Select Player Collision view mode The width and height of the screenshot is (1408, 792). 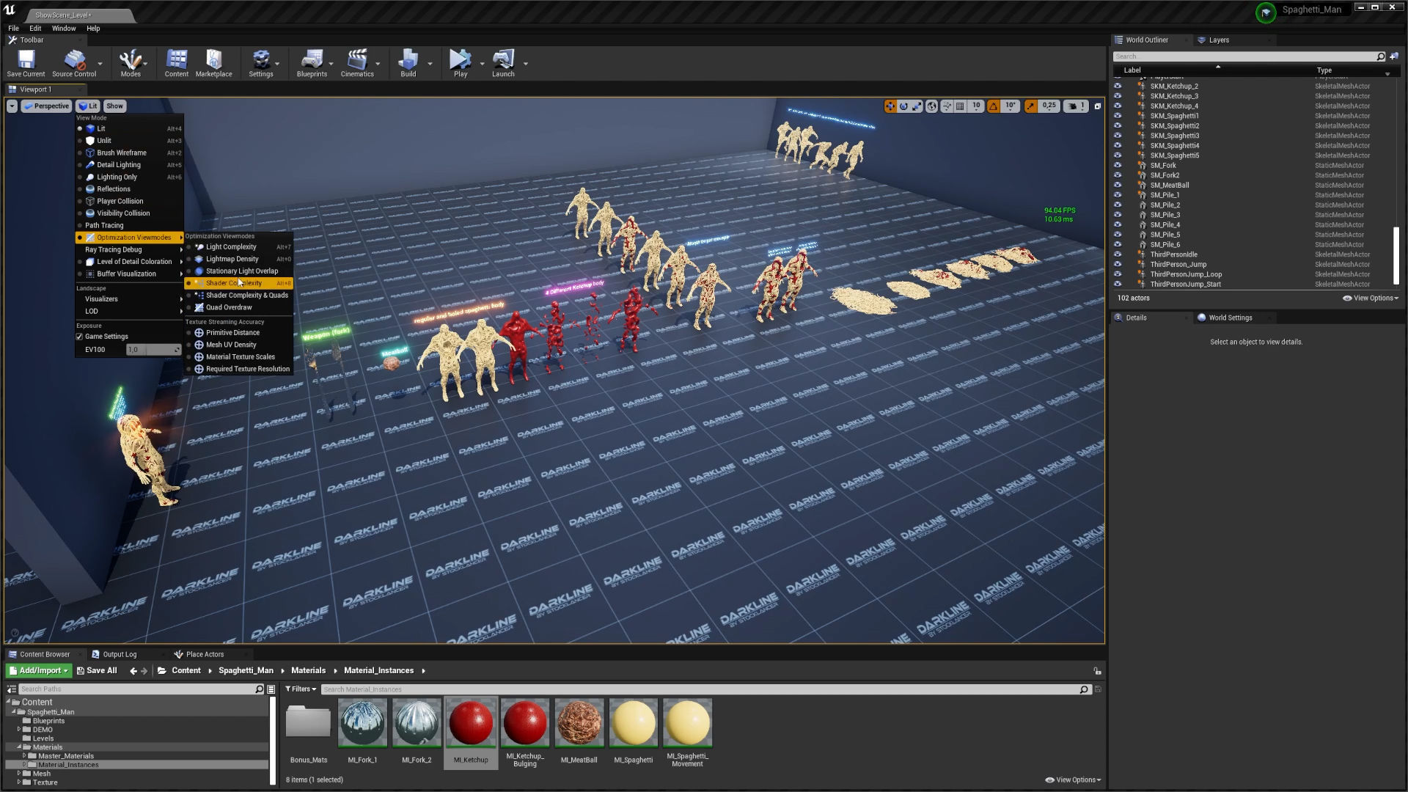130,201
